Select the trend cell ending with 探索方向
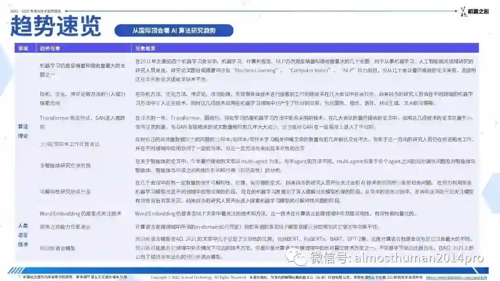The width and height of the screenshot is (500, 281). click(x=82, y=98)
